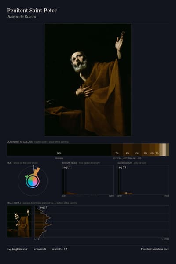Pick the 4% brown swatch
Screen dimensions: 176x264
[152, 150]
